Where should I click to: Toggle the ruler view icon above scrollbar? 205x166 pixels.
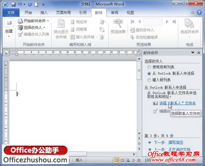[139, 53]
